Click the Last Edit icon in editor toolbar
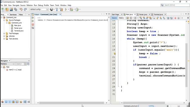The width and height of the screenshot is (190, 107). [x=127, y=18]
